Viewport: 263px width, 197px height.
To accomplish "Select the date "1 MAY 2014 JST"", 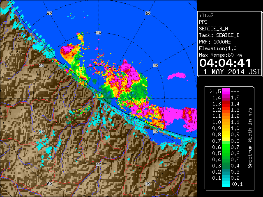I will (x=232, y=72).
